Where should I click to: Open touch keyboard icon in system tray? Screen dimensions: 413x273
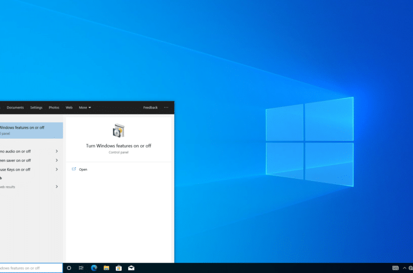[x=396, y=268]
